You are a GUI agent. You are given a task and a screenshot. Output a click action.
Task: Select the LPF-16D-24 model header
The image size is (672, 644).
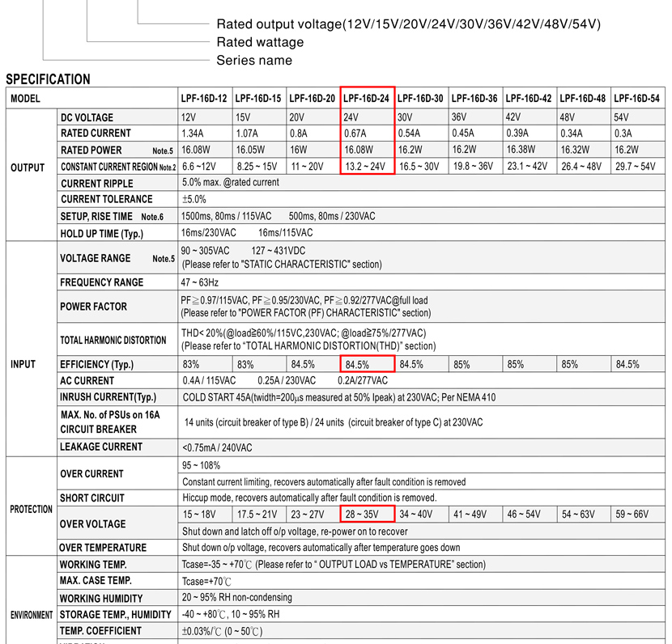(x=366, y=99)
